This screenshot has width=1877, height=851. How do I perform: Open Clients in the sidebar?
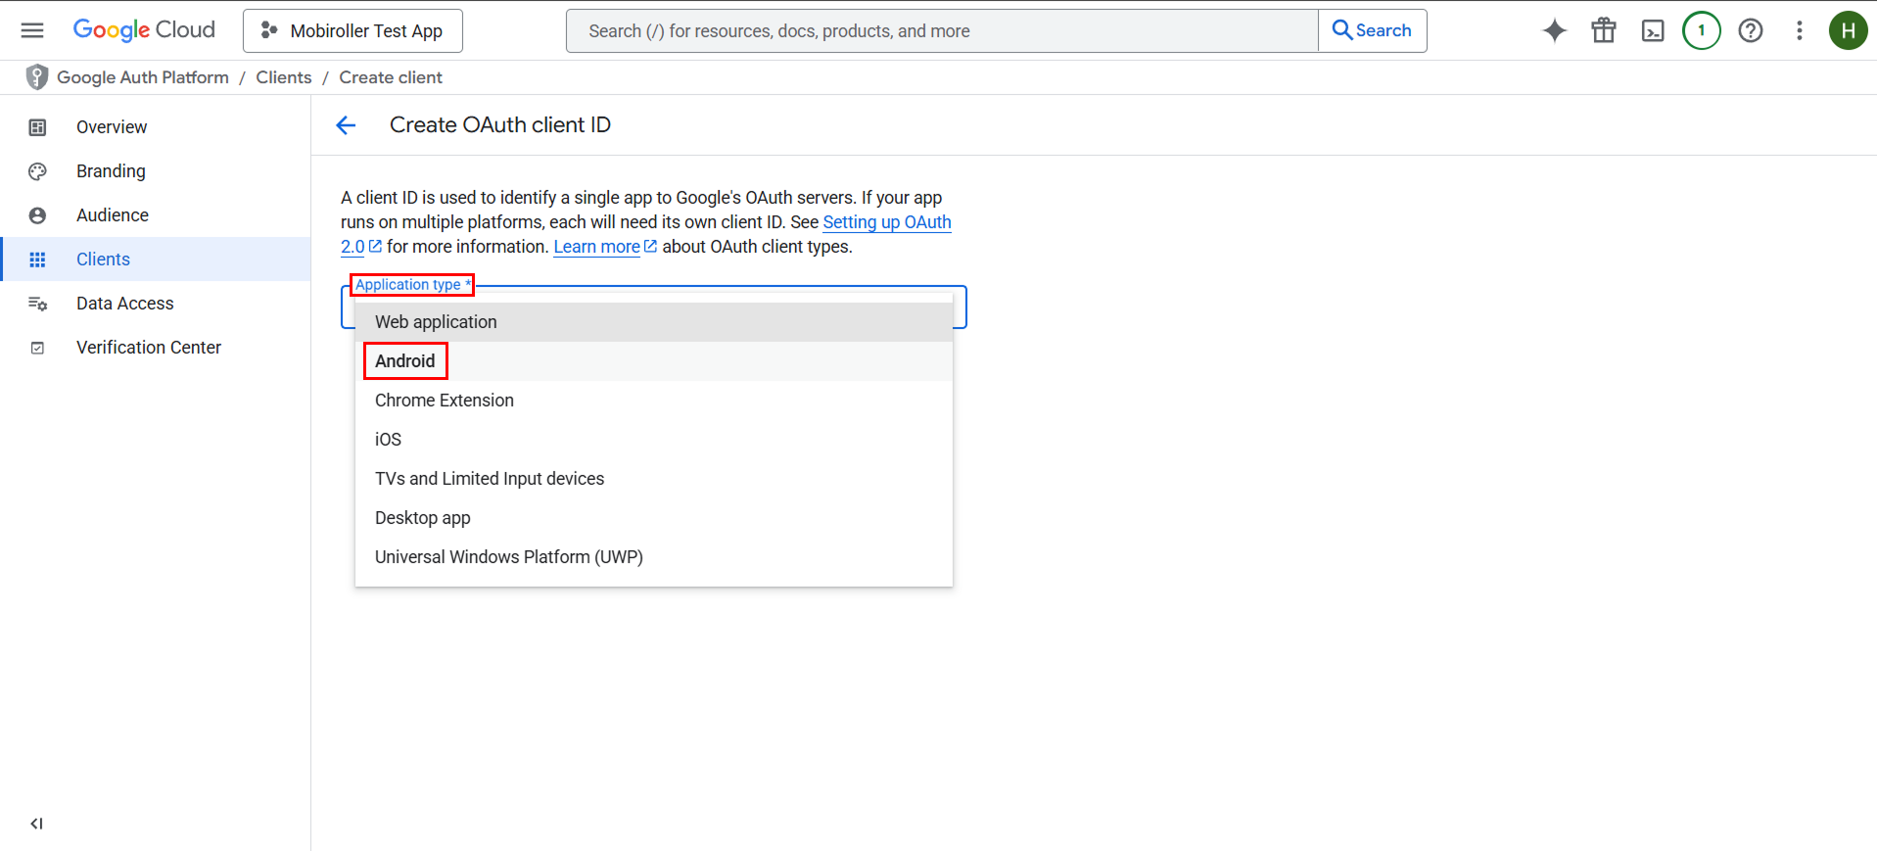pyautogui.click(x=156, y=260)
